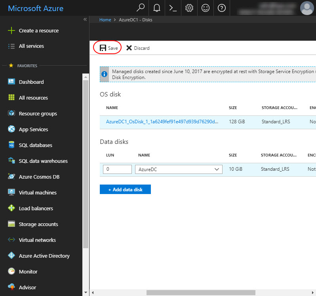Click data disk Standard_LRS cell
Image resolution: width=316 pixels, height=296 pixels.
(x=275, y=169)
